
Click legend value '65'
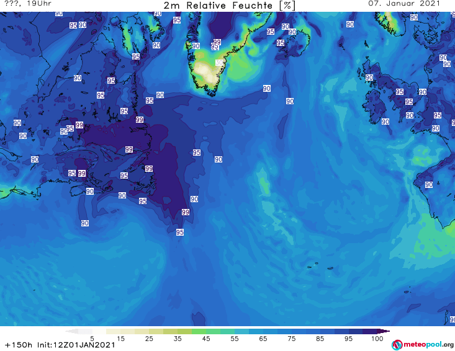(x=263, y=339)
